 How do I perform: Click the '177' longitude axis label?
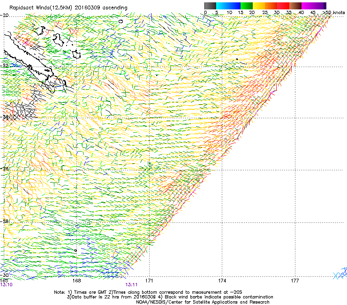295,281
